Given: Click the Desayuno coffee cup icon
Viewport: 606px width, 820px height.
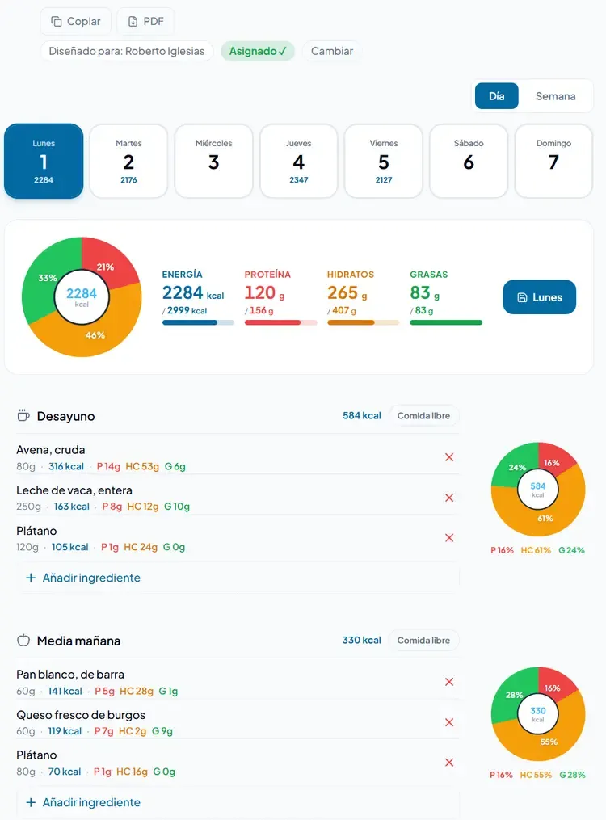Looking at the screenshot, I should pos(23,416).
